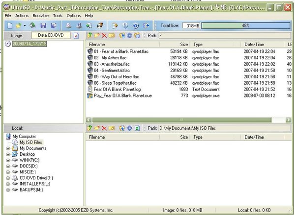Open the Bootable menu
295x215 pixels.
tap(40, 16)
